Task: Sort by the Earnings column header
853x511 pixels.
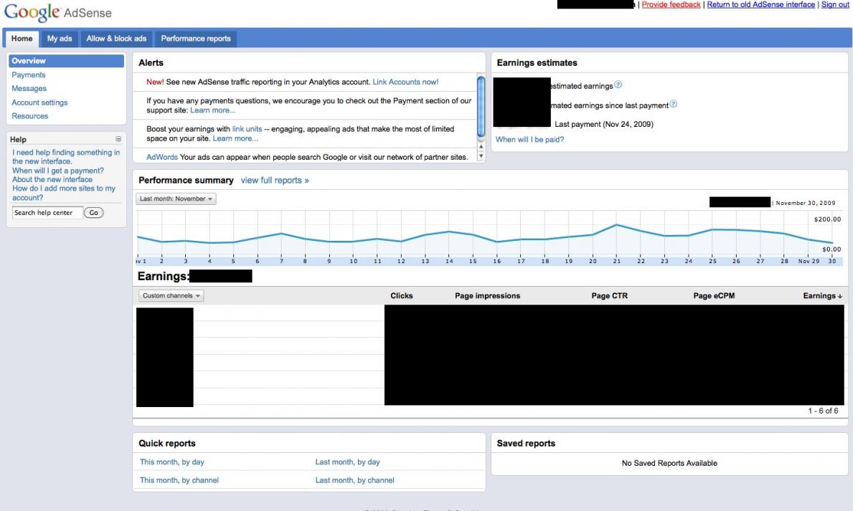Action: click(x=822, y=296)
